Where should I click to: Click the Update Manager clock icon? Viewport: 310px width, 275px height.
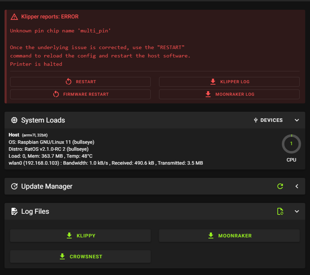(x=14, y=186)
